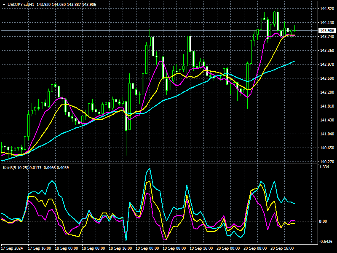Click the last candlestick on the price chart

point(294,30)
